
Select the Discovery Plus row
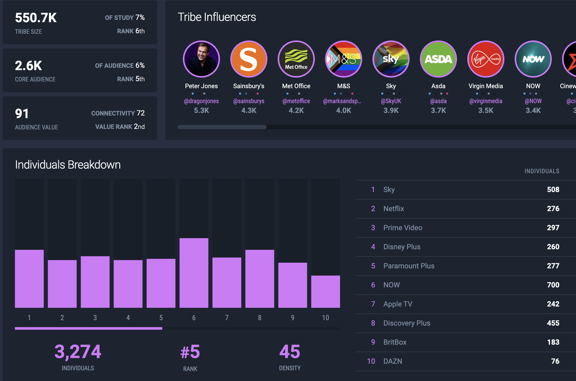click(x=465, y=323)
